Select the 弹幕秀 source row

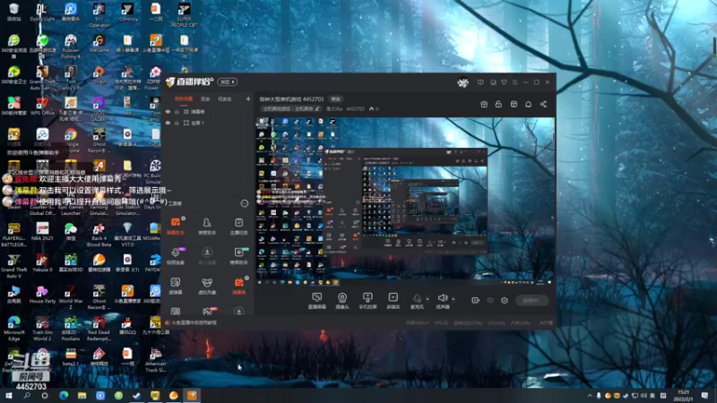208,111
